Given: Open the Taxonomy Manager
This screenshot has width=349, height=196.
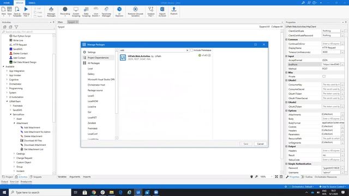Looking at the screenshot, I should click(106, 11).
